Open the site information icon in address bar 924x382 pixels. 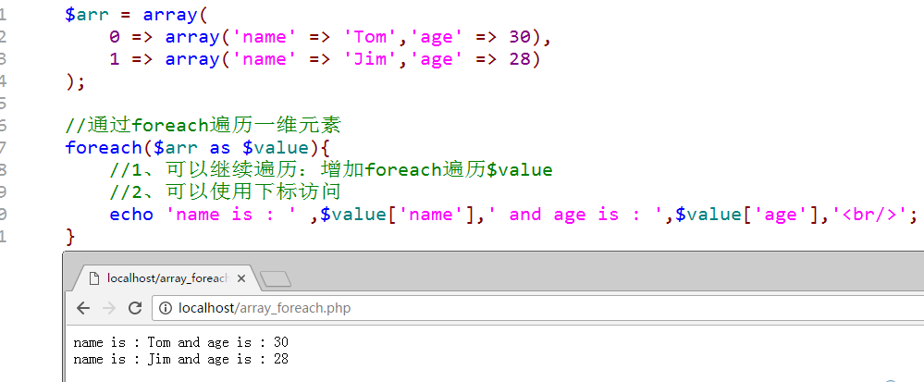pyautogui.click(x=166, y=308)
